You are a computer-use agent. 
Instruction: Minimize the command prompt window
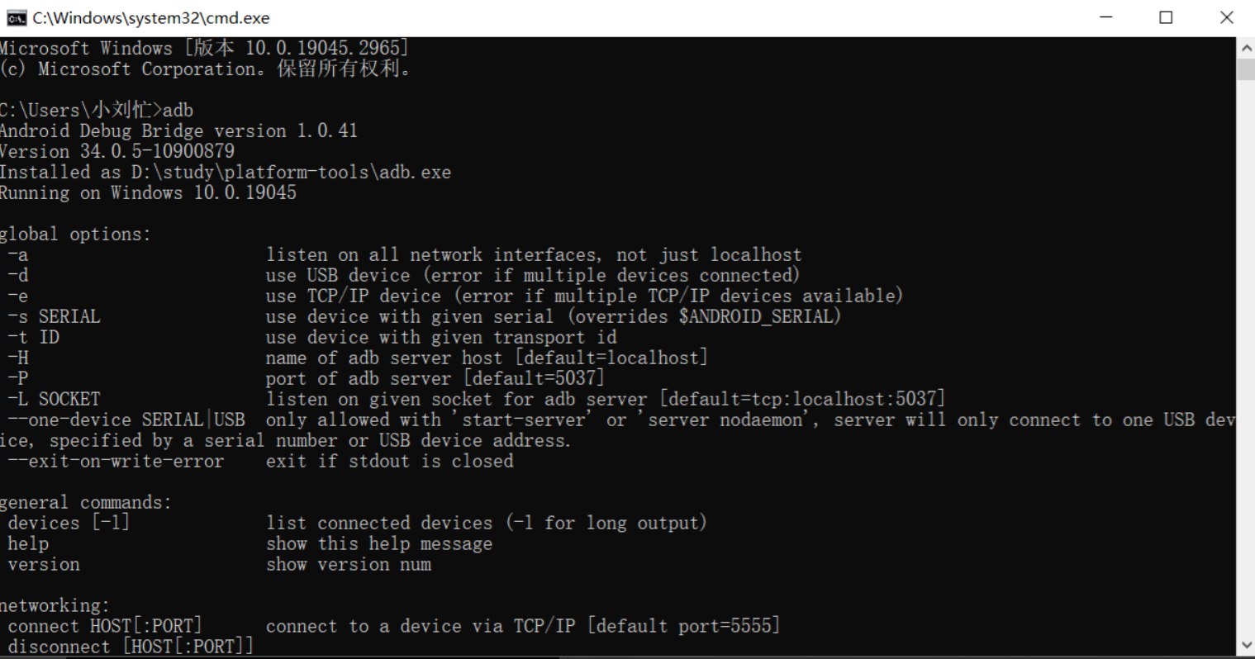(x=1107, y=17)
